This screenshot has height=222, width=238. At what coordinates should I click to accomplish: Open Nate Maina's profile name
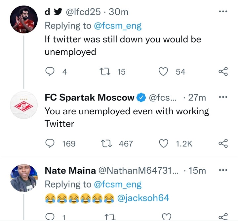click(70, 171)
